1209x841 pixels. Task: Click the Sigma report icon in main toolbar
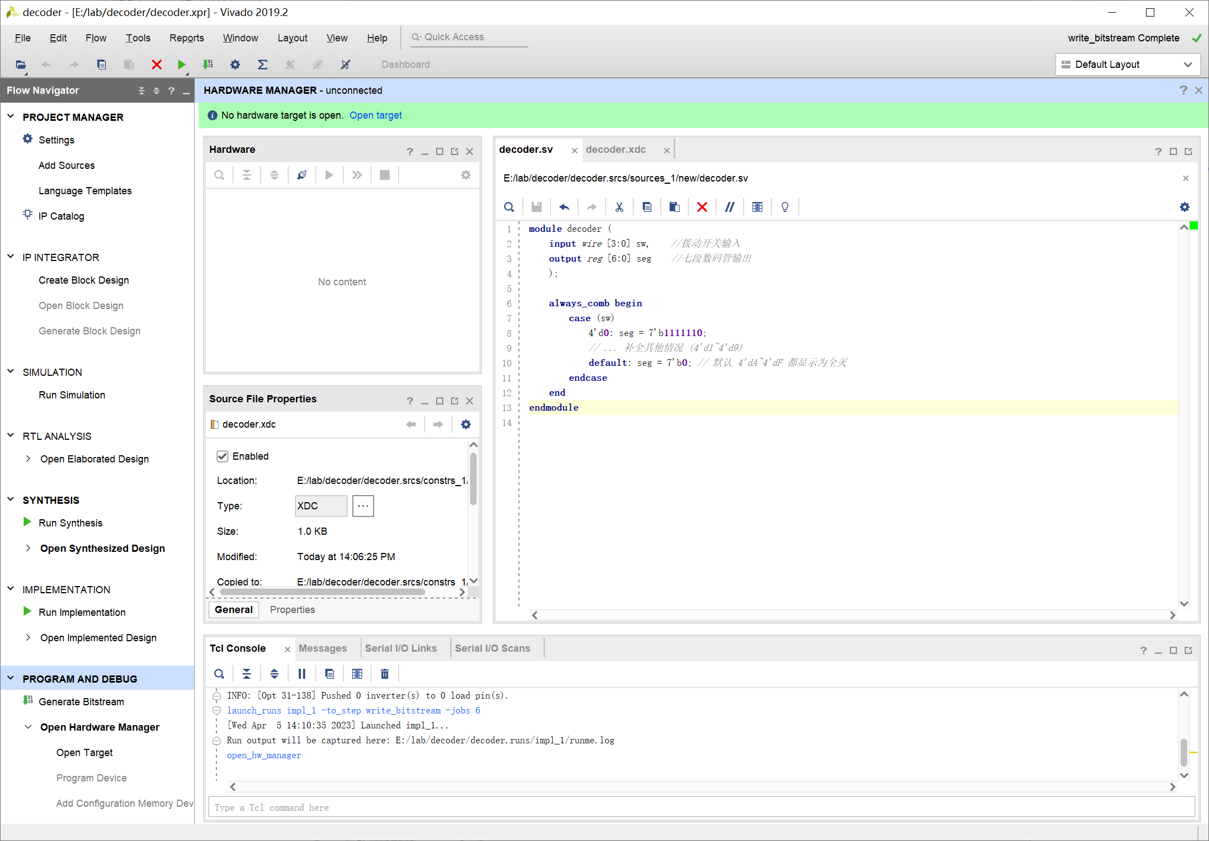263,65
